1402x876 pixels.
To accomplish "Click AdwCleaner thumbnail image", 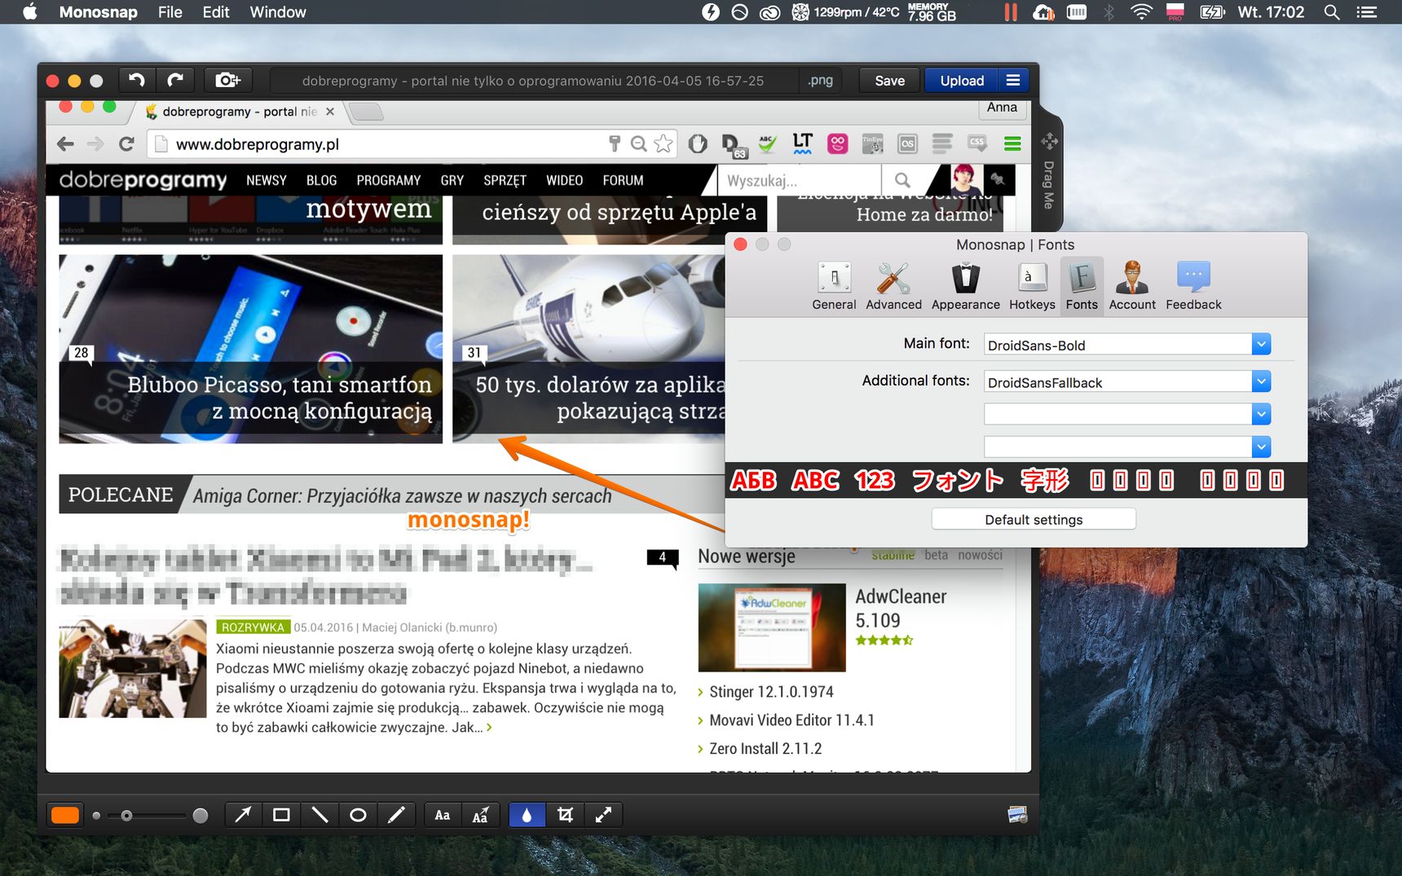I will click(772, 627).
